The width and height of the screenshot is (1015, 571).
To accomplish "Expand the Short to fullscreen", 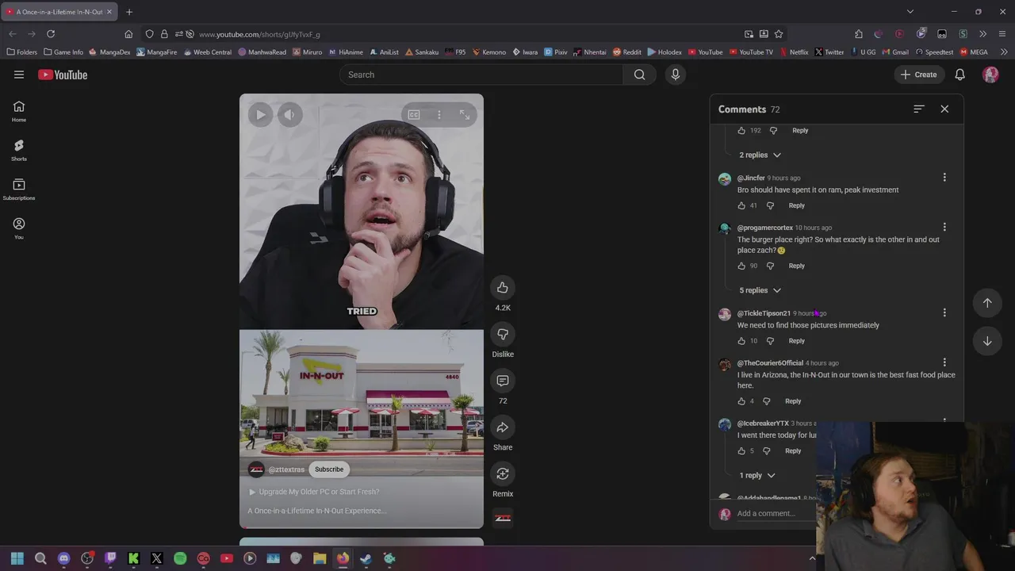I will (x=465, y=115).
